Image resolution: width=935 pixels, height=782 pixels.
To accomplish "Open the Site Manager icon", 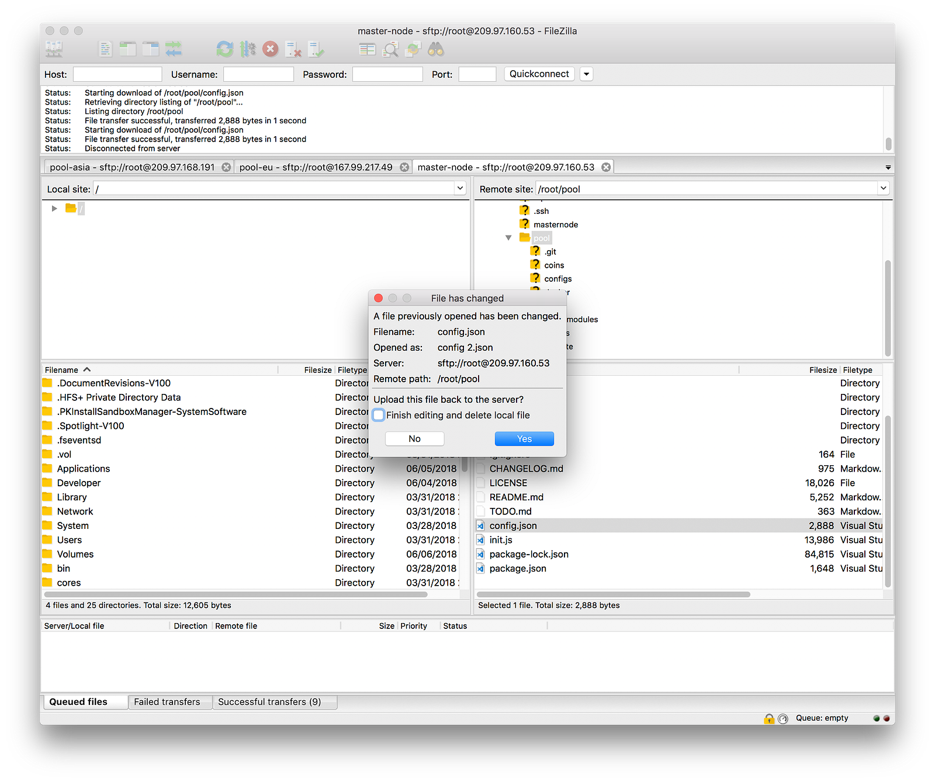I will 54,49.
